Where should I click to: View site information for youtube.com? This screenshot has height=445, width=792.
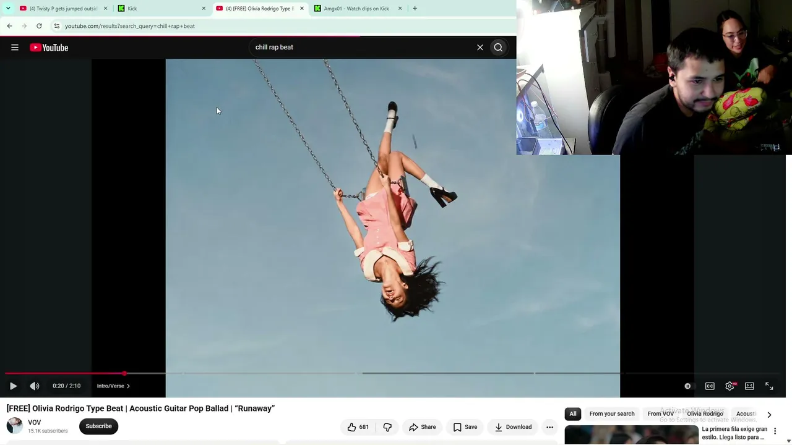pyautogui.click(x=56, y=26)
